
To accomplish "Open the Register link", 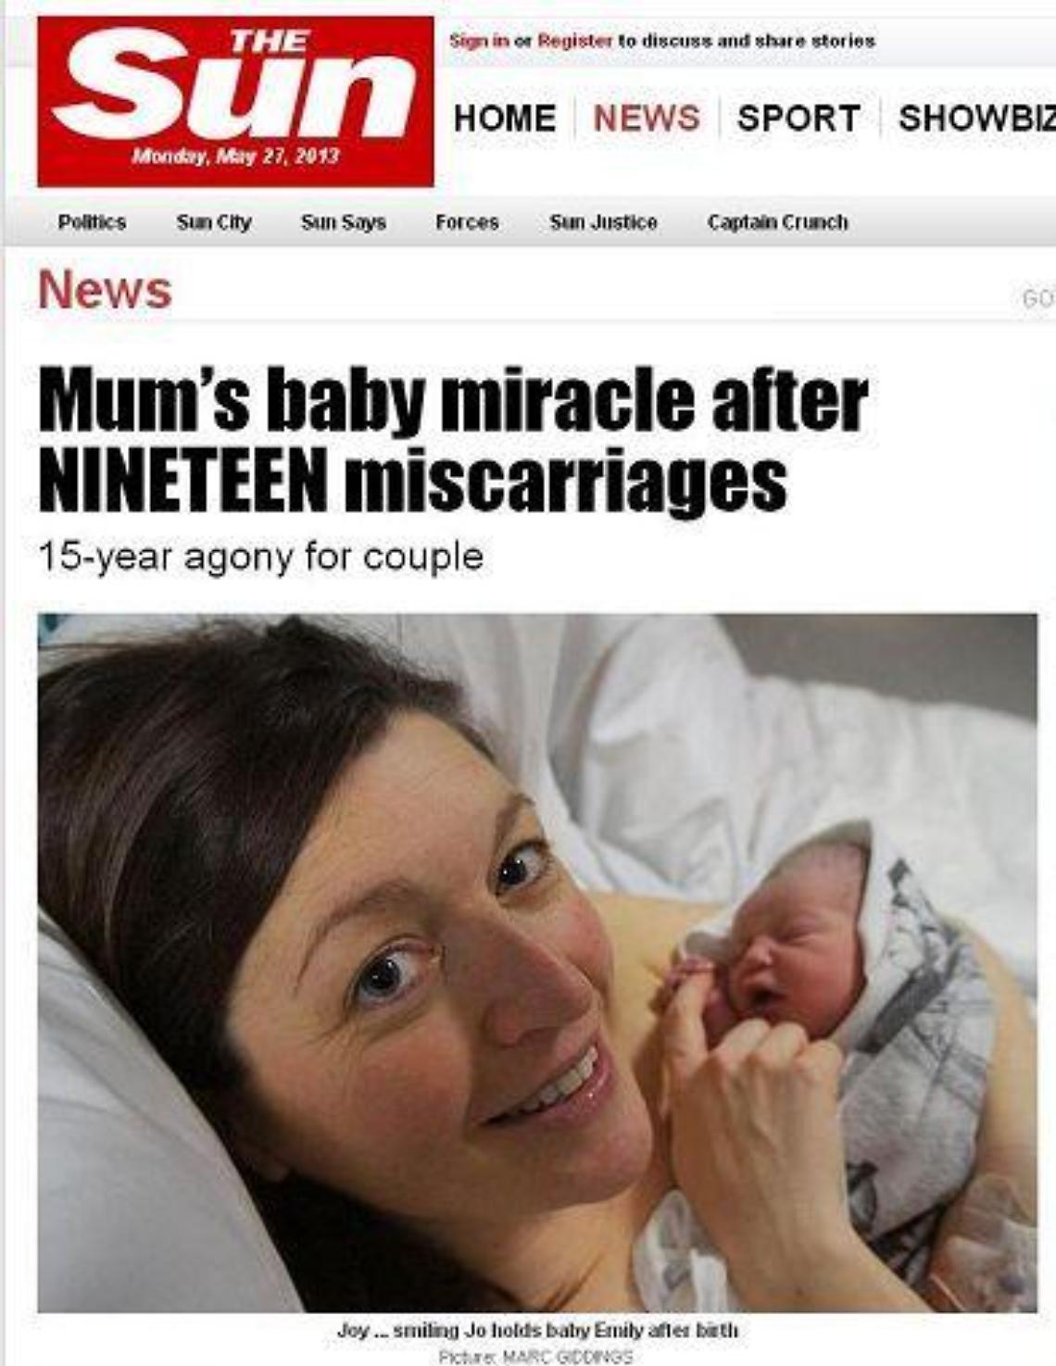I will coord(574,41).
